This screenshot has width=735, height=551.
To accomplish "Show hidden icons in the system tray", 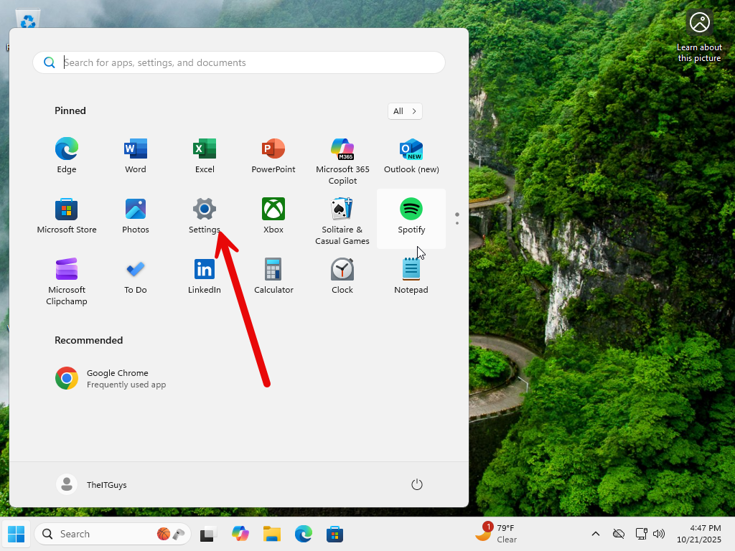I will click(x=595, y=534).
